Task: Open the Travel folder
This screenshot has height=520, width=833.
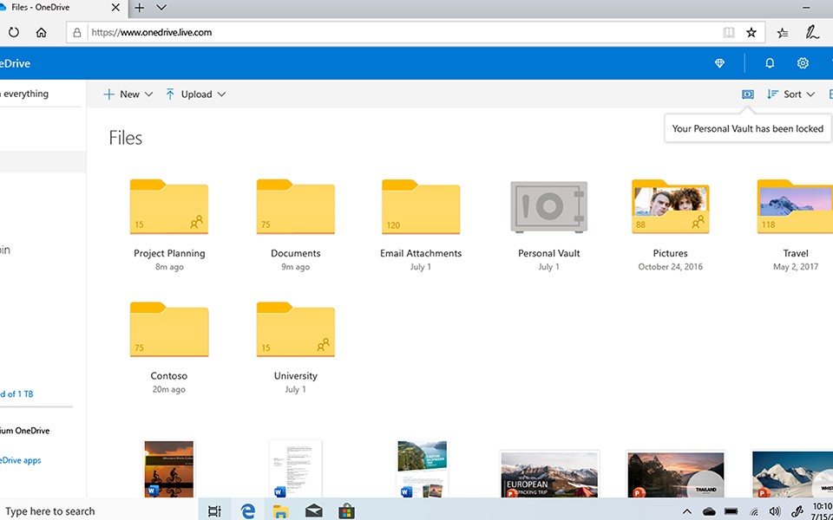Action: click(795, 206)
